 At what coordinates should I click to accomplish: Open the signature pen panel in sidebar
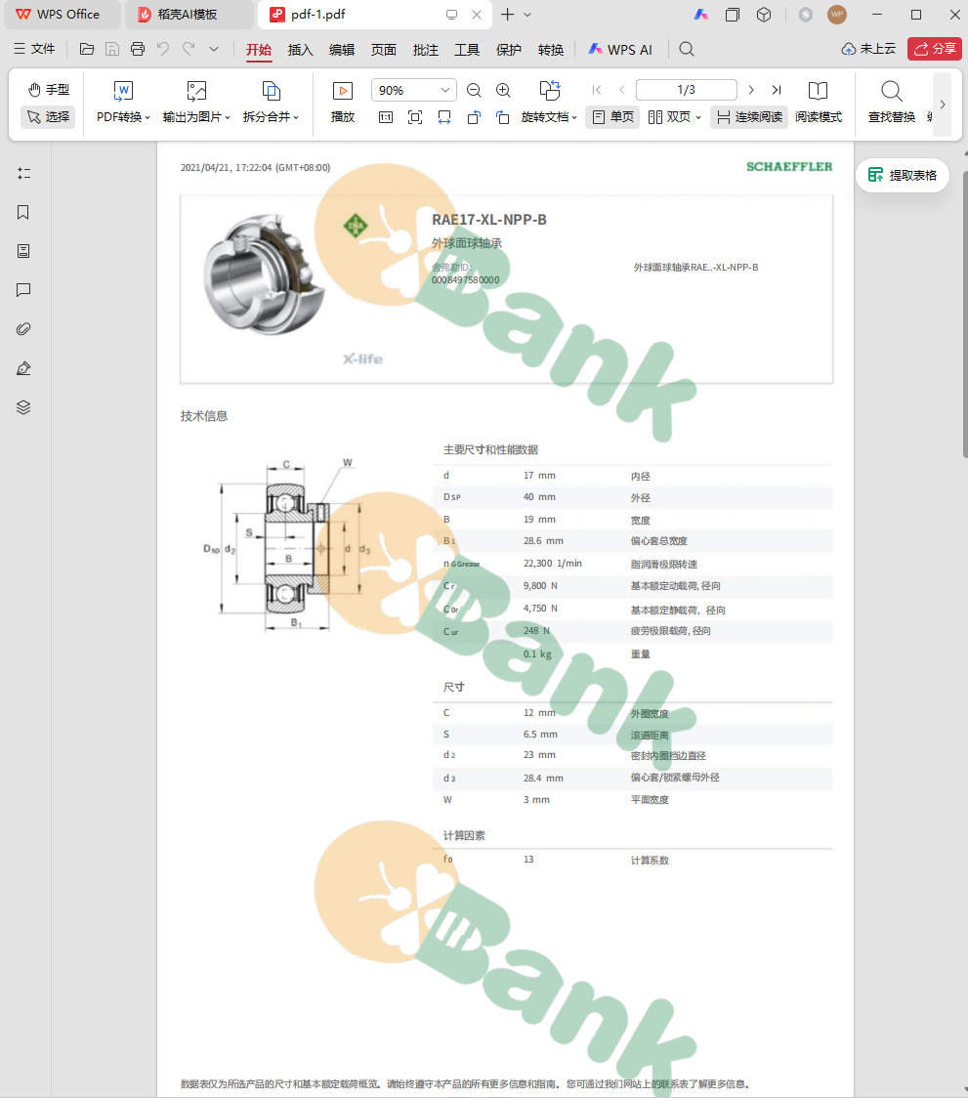point(23,368)
